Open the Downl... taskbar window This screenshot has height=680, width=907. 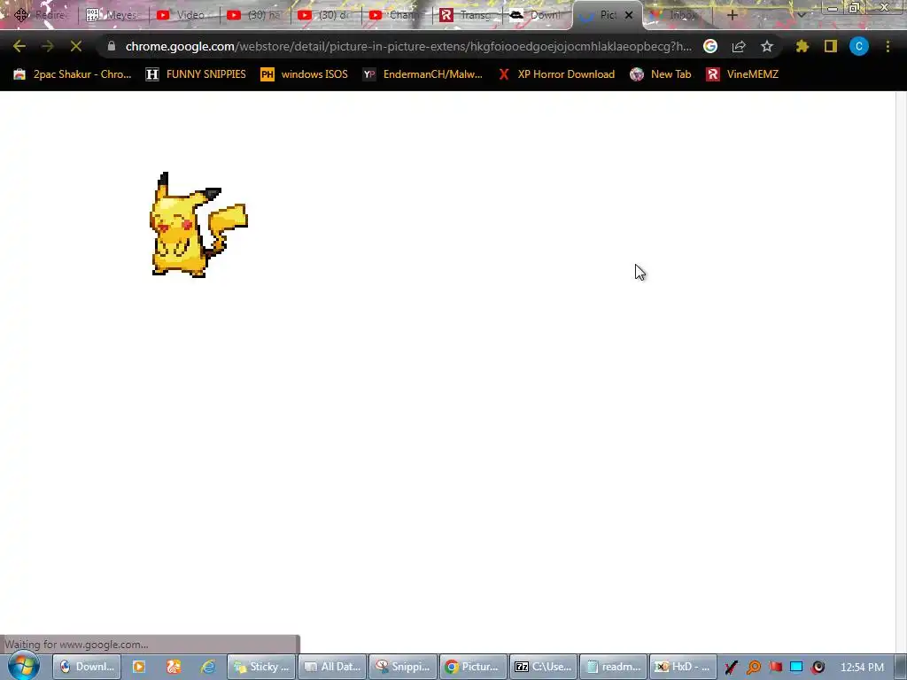pos(87,667)
